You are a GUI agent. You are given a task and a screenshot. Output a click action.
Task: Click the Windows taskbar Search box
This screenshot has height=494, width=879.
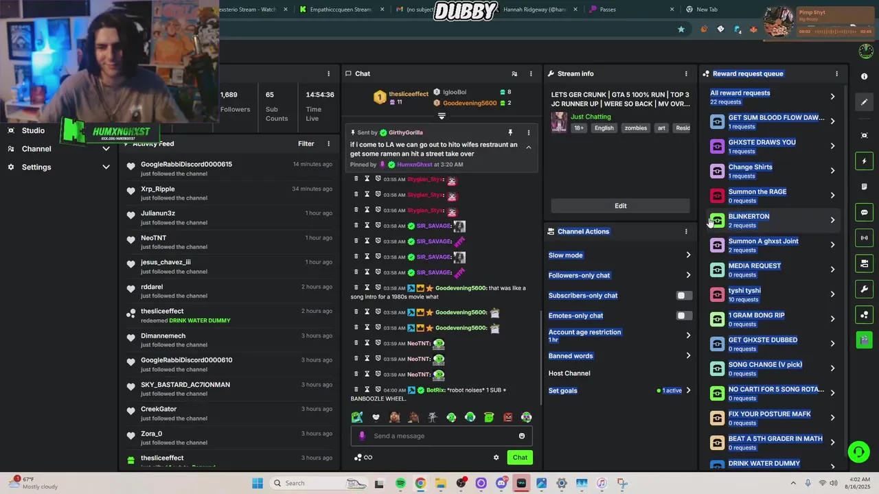[x=318, y=483]
